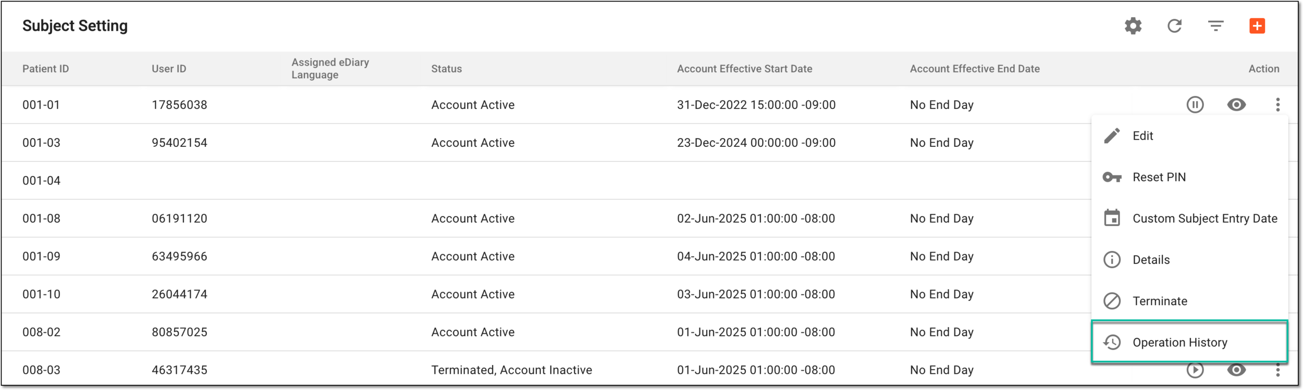This screenshot has height=390, width=1303.
Task: Open Custom Subject Entry Date option
Action: click(x=1190, y=219)
